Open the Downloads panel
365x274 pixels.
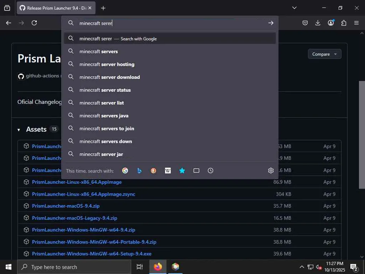(x=318, y=23)
